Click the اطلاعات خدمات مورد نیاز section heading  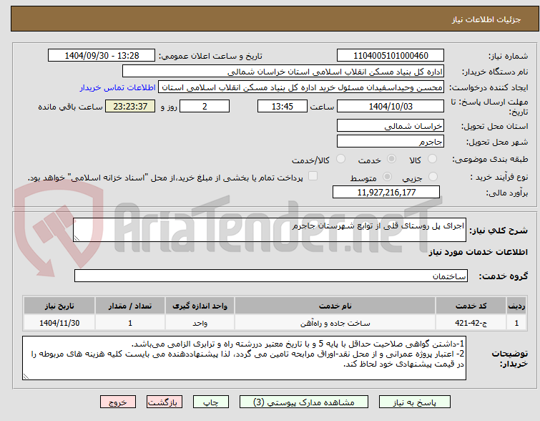[x=478, y=252]
